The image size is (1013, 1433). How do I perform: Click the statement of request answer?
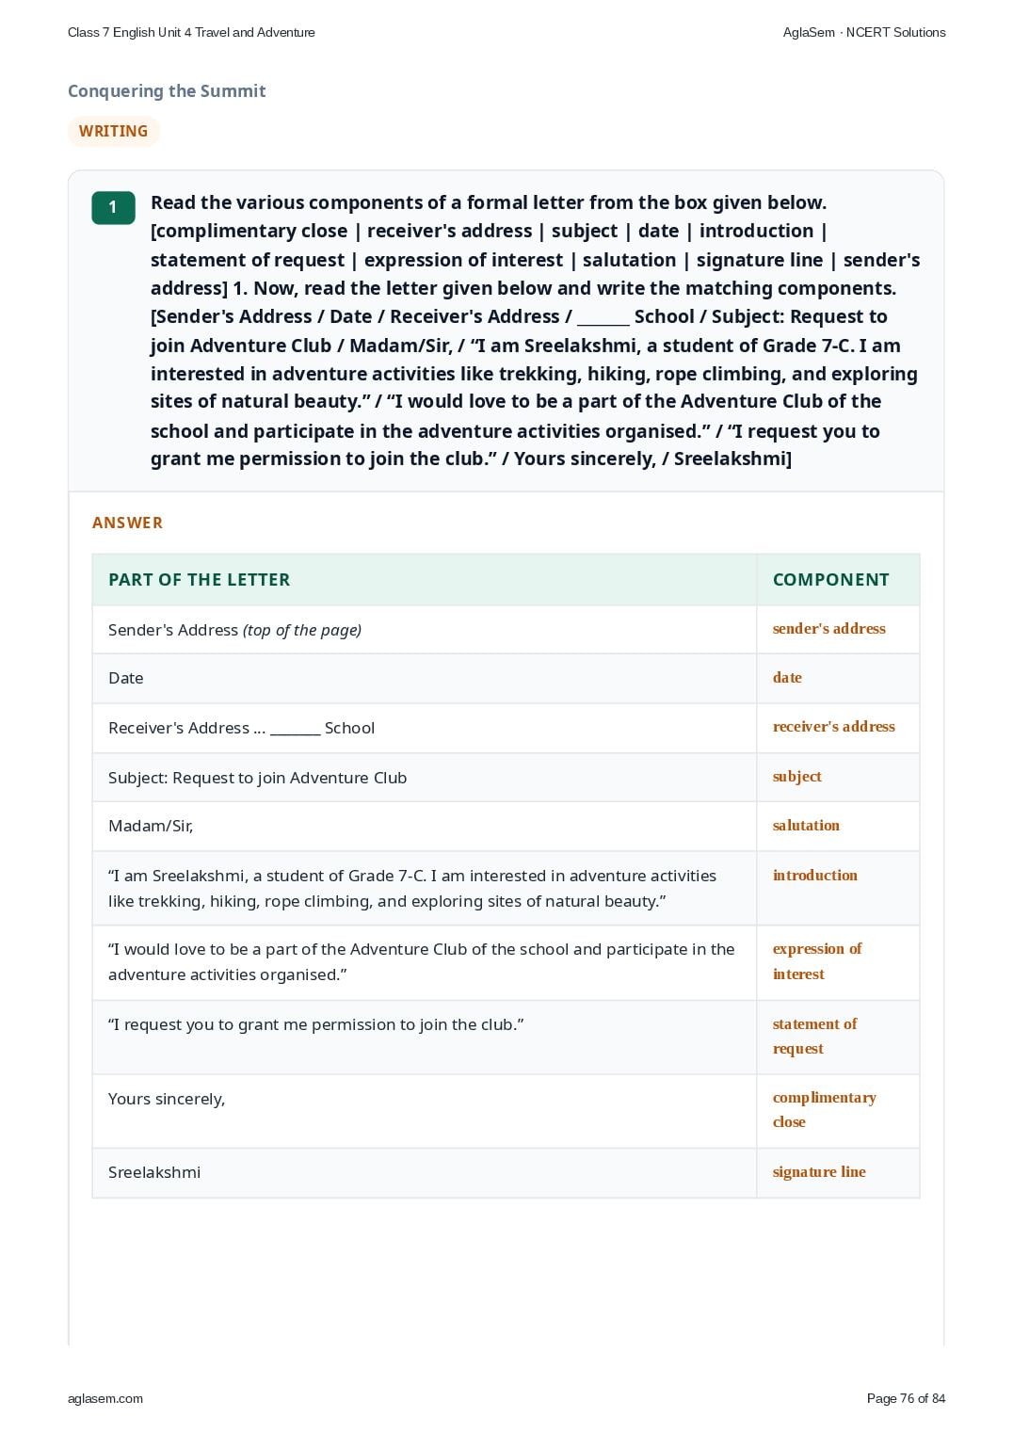tap(814, 1036)
